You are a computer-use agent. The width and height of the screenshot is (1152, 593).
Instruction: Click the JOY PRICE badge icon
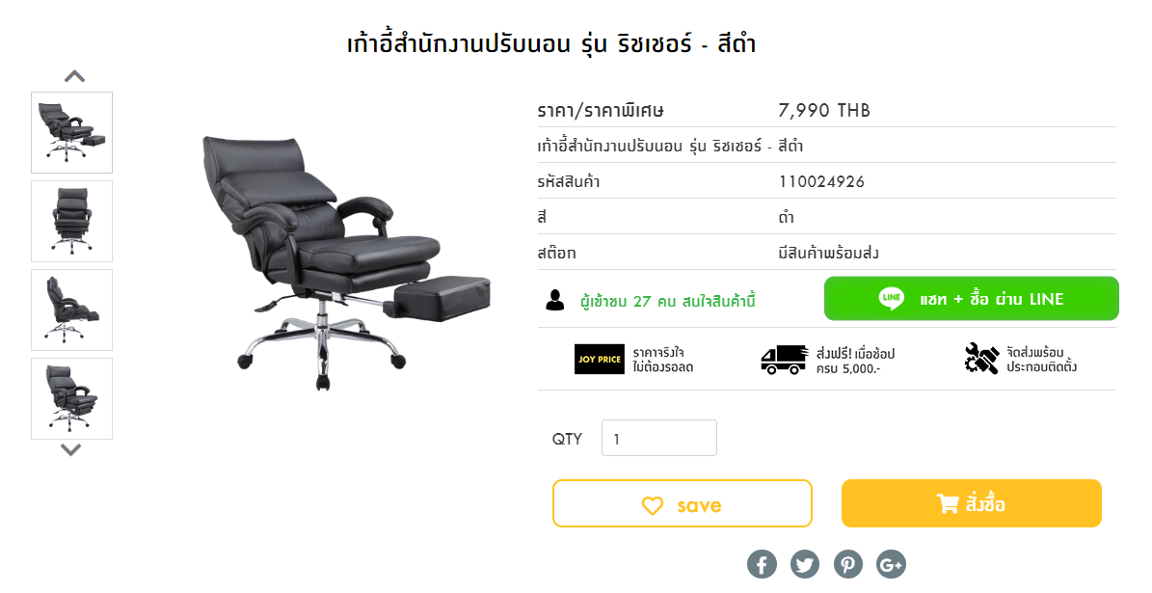point(600,360)
